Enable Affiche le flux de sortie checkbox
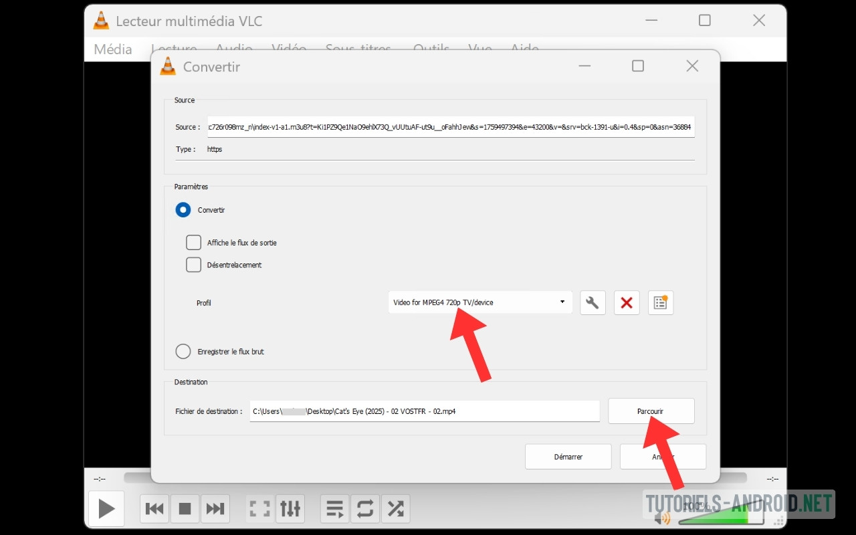Image resolution: width=856 pixels, height=535 pixels. tap(193, 242)
